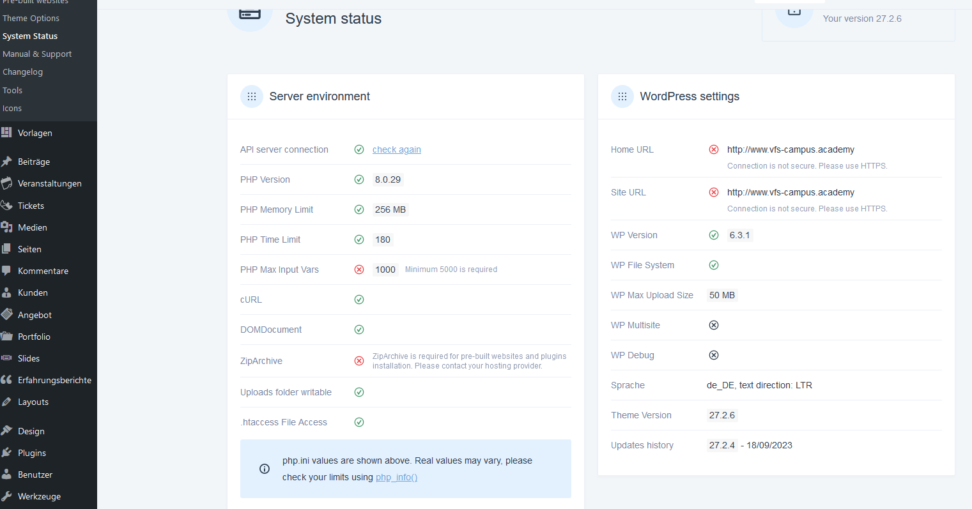Image resolution: width=972 pixels, height=509 pixels.
Task: Open the php_info() link
Action: pos(397,477)
